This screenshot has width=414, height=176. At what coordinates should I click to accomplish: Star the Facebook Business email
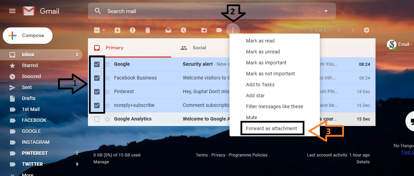[107, 78]
